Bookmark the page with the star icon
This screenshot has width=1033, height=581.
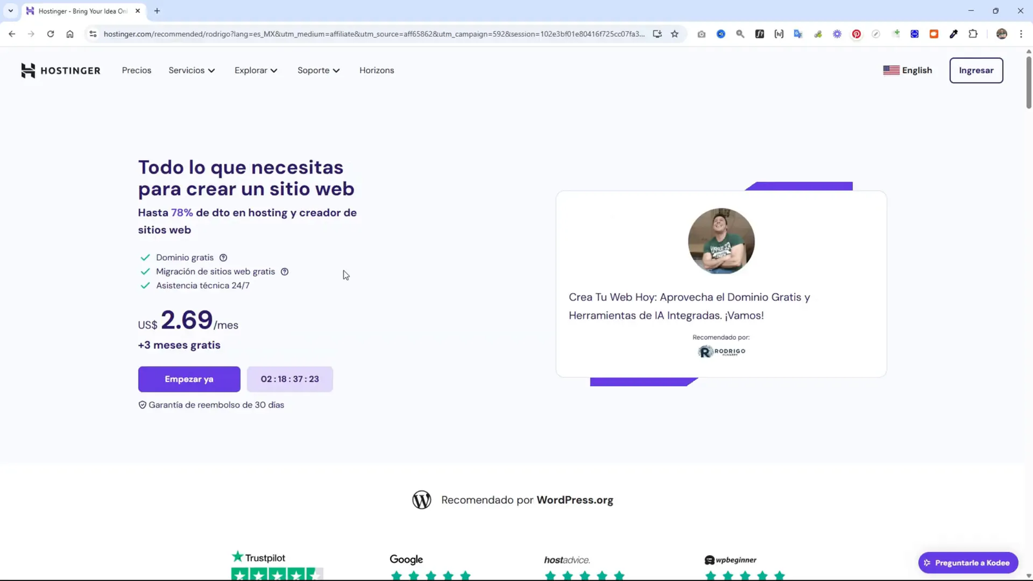coord(674,34)
